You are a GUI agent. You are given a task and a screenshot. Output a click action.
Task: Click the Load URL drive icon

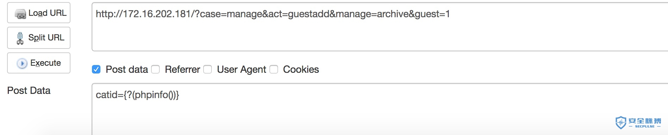pos(20,14)
